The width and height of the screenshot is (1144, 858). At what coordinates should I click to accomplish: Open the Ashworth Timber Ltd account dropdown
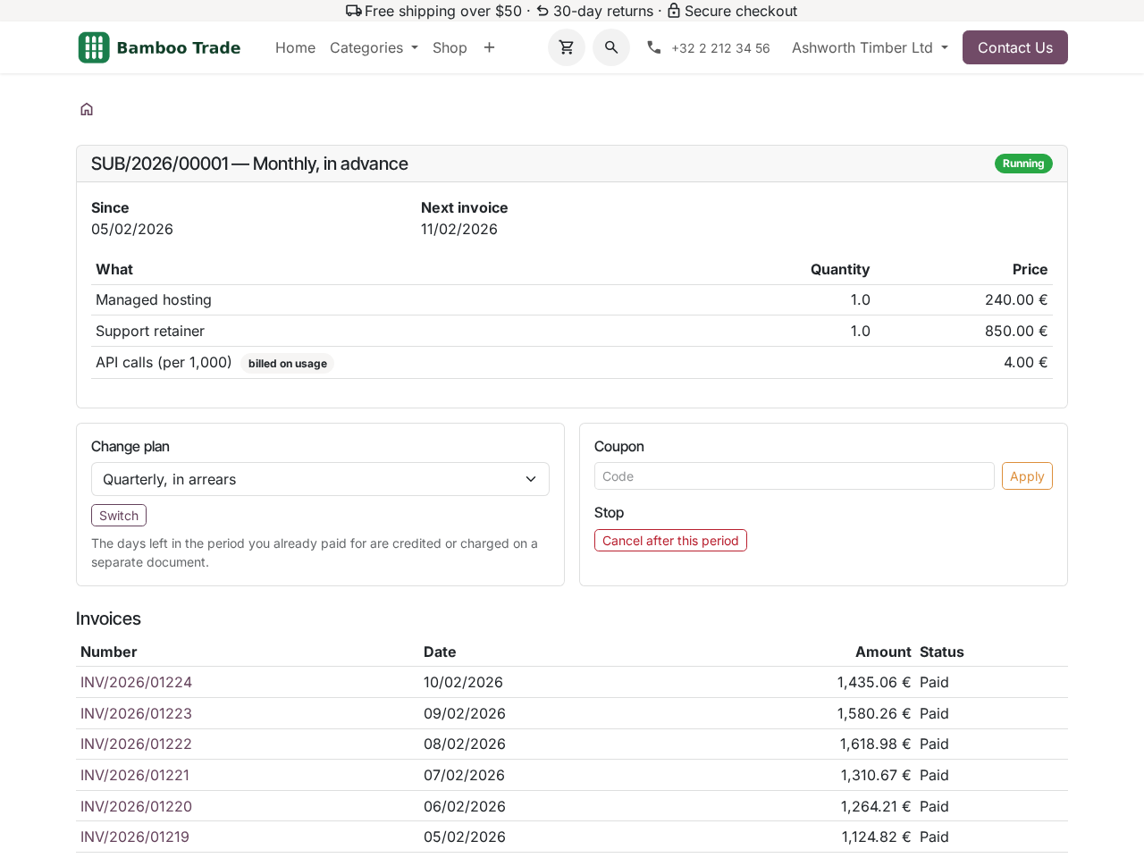click(870, 47)
